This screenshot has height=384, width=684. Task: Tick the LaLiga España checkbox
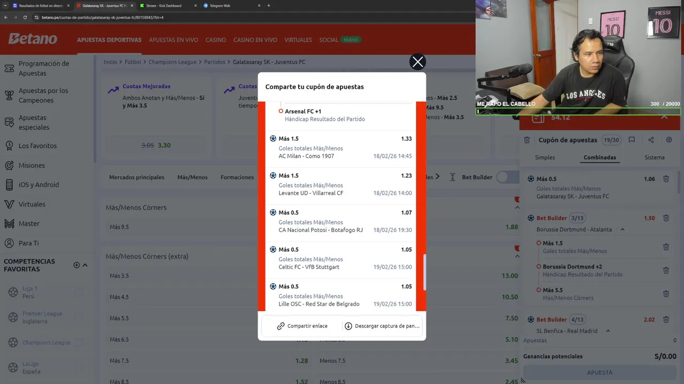point(79,367)
